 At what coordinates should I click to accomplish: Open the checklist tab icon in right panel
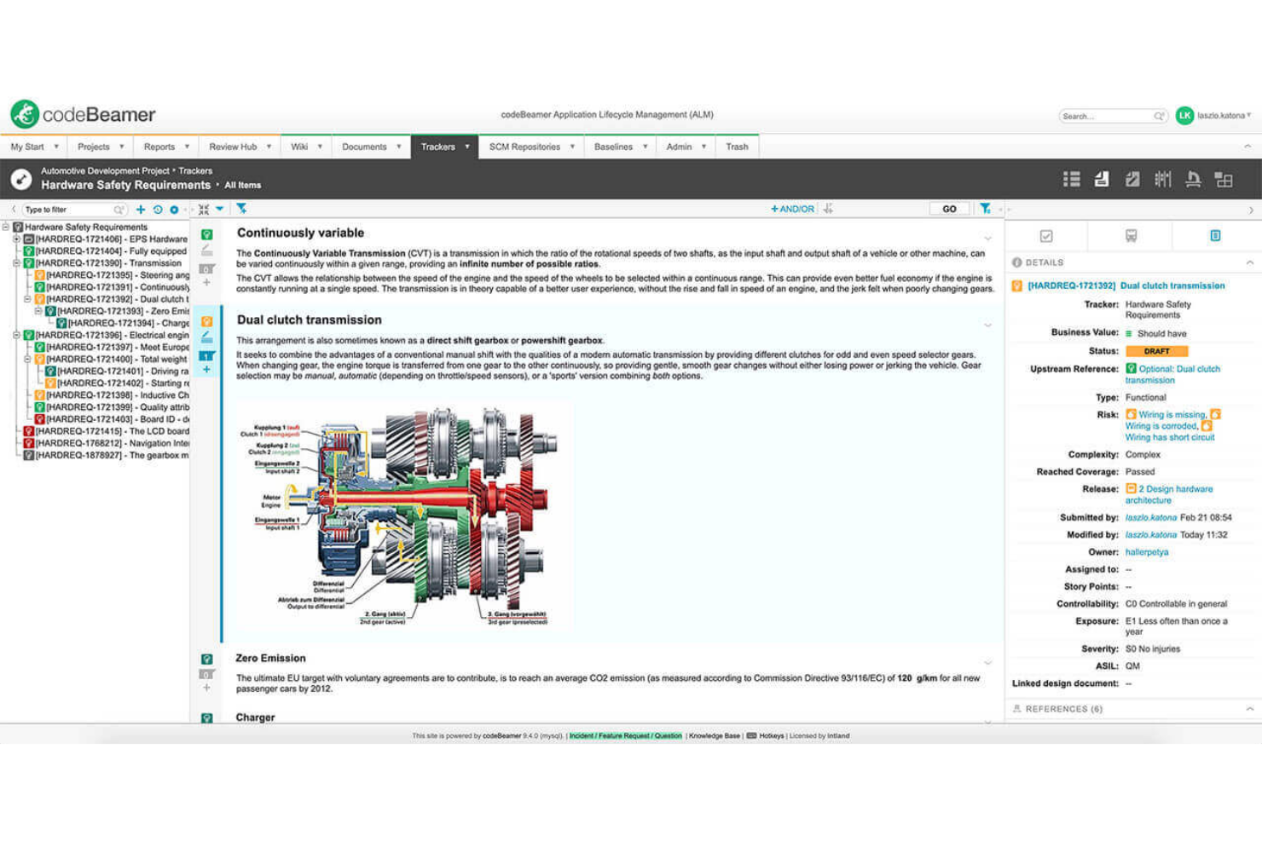coord(1046,236)
